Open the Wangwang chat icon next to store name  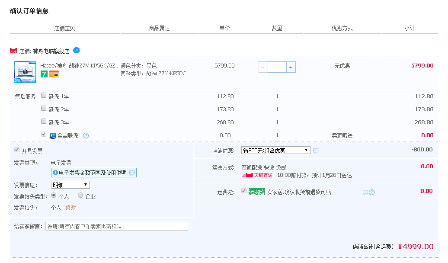tap(77, 50)
